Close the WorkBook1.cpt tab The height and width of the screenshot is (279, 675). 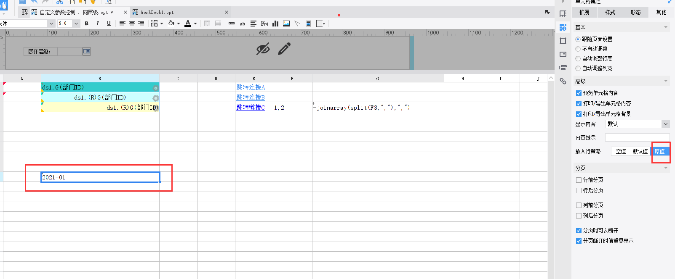pos(227,12)
